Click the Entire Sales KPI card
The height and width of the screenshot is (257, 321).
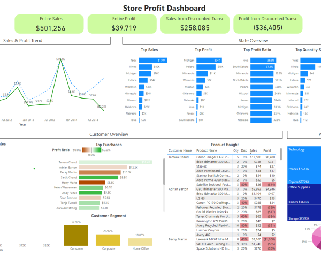pos(51,24)
